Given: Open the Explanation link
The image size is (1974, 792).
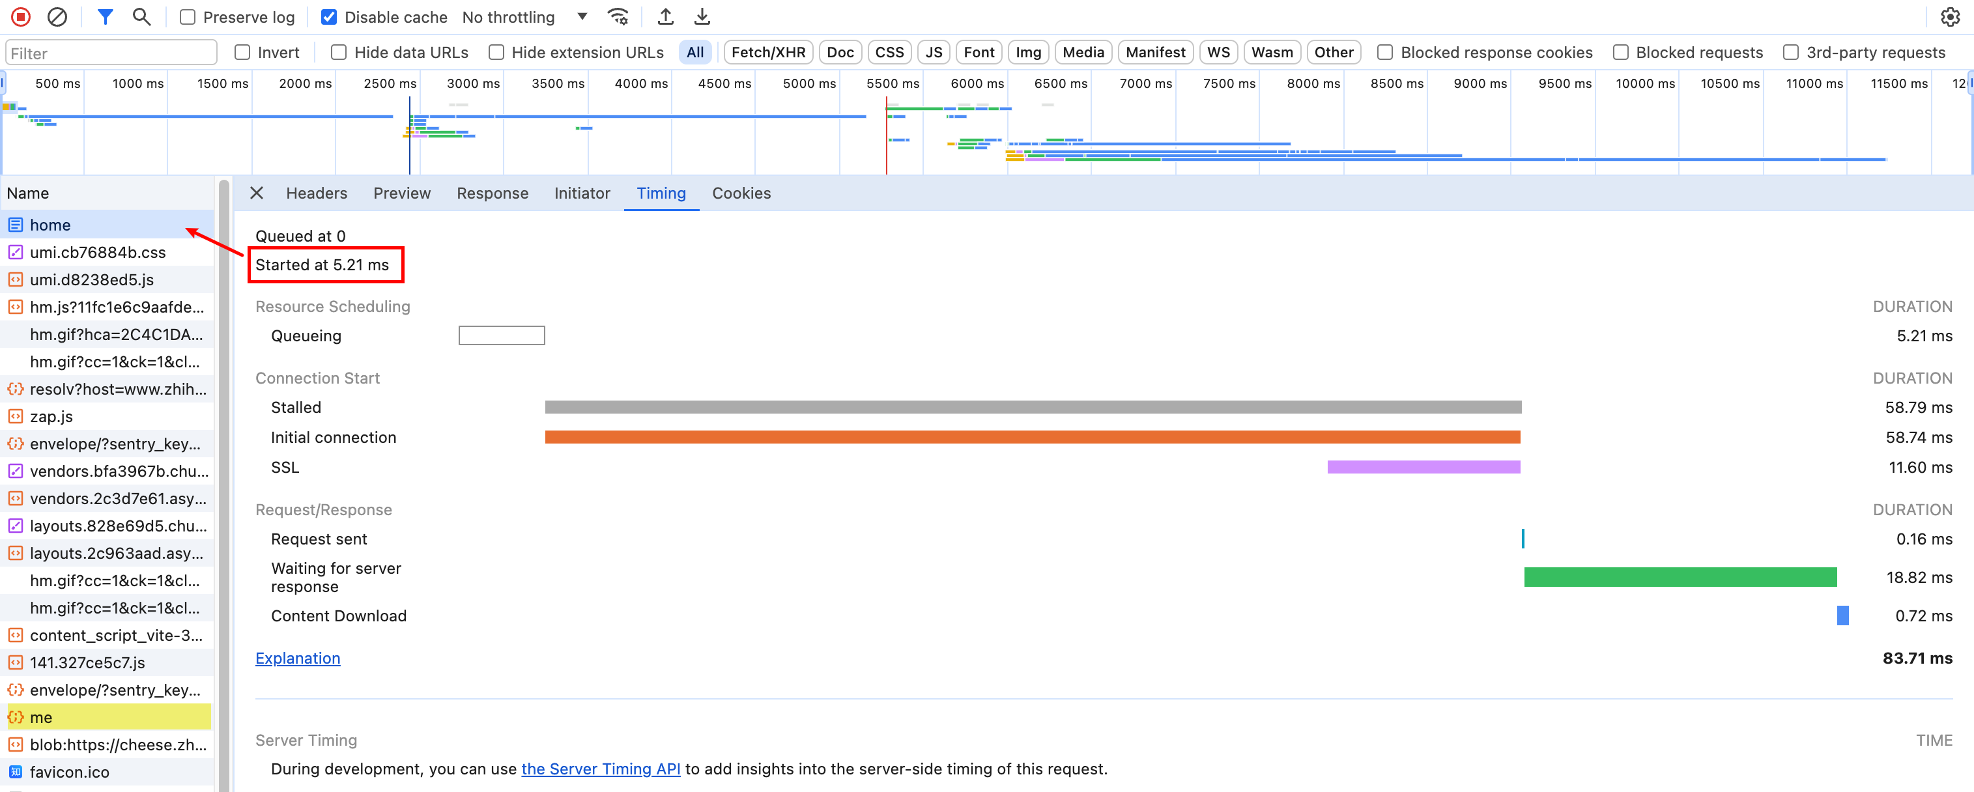Looking at the screenshot, I should pyautogui.click(x=297, y=658).
